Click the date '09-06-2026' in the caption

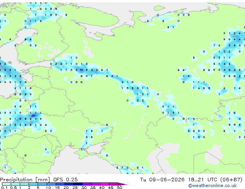click(x=167, y=180)
